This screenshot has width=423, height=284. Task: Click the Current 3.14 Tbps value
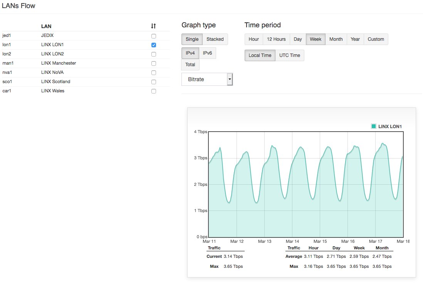coord(233,256)
